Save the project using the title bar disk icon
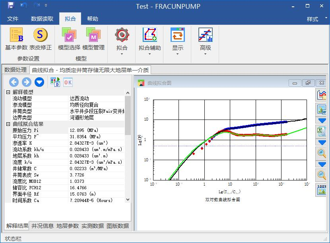330x243 pixels. point(11,5)
